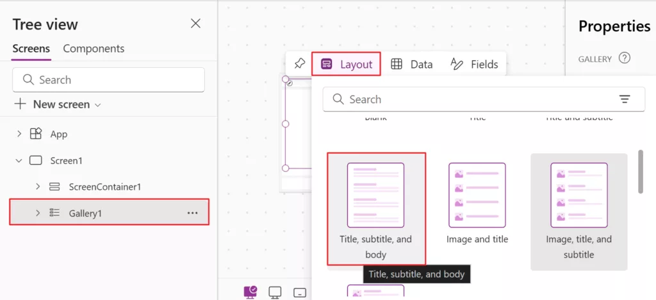Open the Fields tab in the toolbar

coord(475,64)
